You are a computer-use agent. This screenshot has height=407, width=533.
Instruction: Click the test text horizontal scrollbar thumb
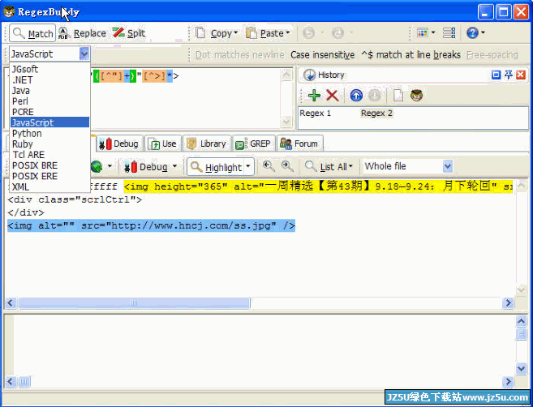(135, 302)
